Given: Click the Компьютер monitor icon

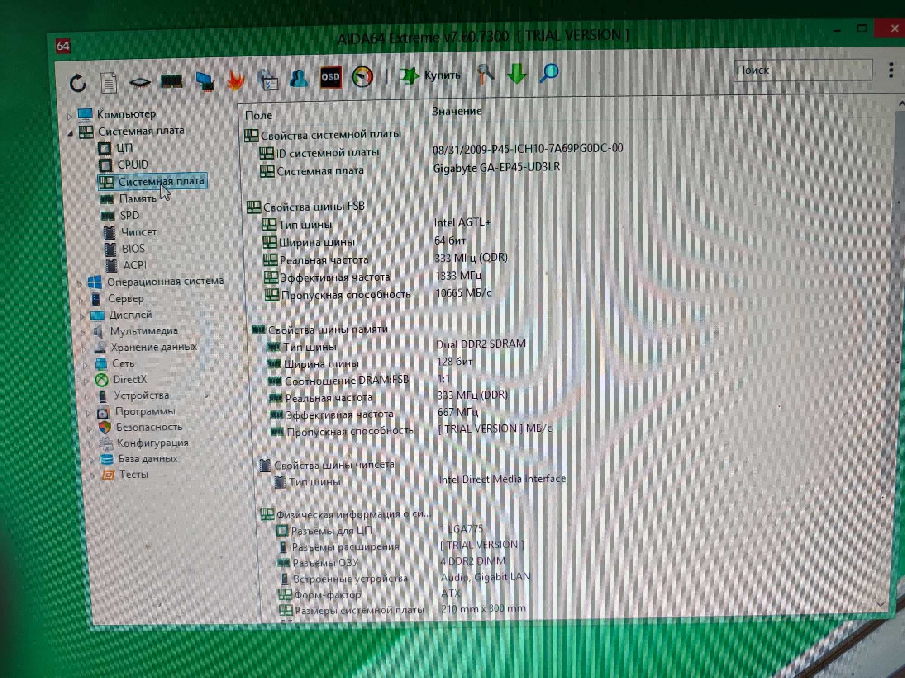Looking at the screenshot, I should pyautogui.click(x=85, y=115).
